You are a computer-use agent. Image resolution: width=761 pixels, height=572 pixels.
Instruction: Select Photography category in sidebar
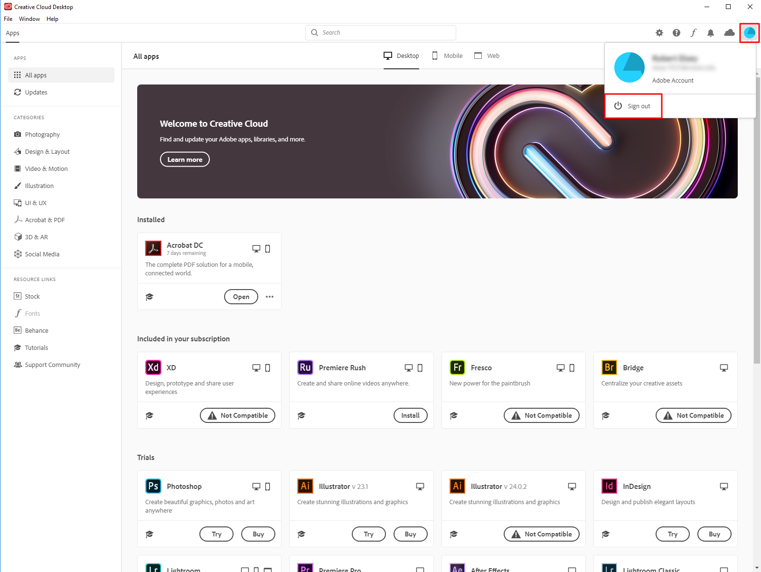(42, 134)
